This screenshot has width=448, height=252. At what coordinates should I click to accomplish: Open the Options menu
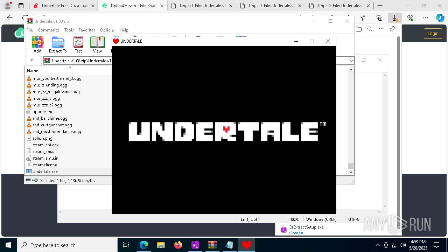click(107, 30)
